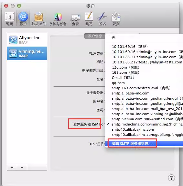Select smtp40.alibaba-inc.com:guoliang.fenggl entry

click(x=144, y=135)
